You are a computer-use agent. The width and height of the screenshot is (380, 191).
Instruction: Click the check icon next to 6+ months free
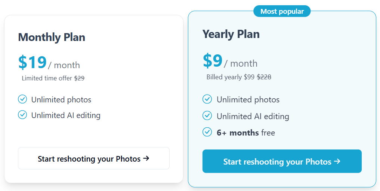(207, 132)
